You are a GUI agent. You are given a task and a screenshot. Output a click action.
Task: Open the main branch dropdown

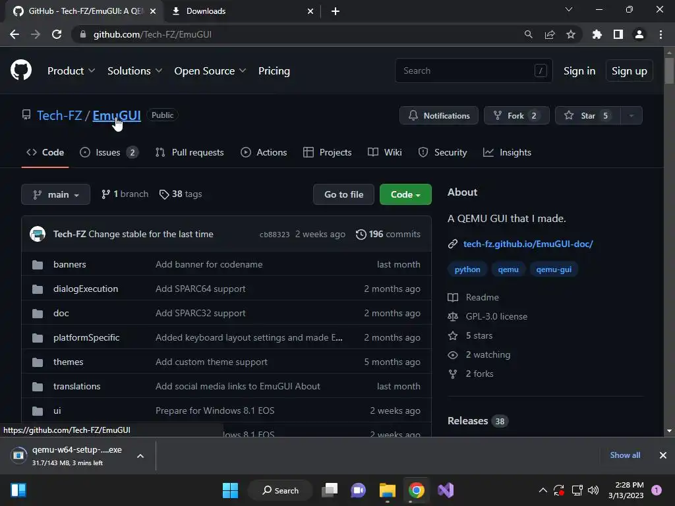(55, 194)
